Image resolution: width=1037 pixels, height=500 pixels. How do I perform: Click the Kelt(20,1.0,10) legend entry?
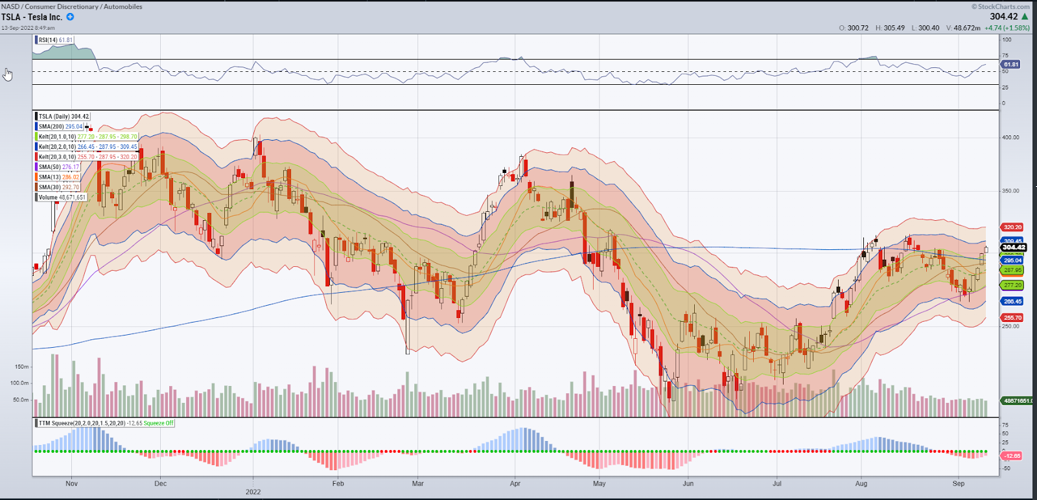click(87, 137)
